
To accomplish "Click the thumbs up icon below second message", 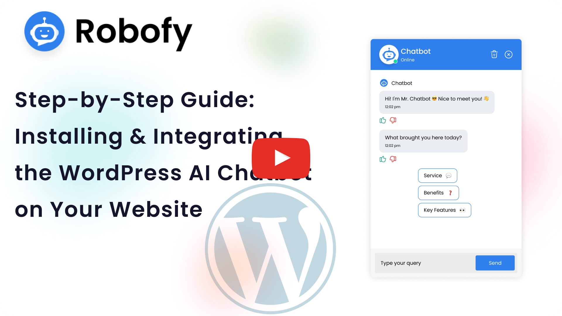I will point(383,159).
